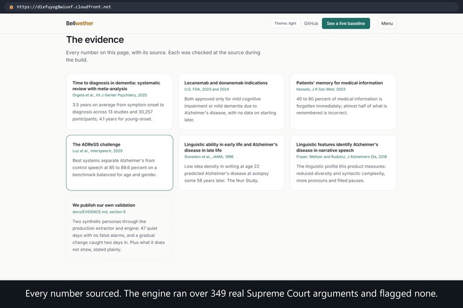Click the text 'Two synthetic personas through the'

(x=109, y=221)
